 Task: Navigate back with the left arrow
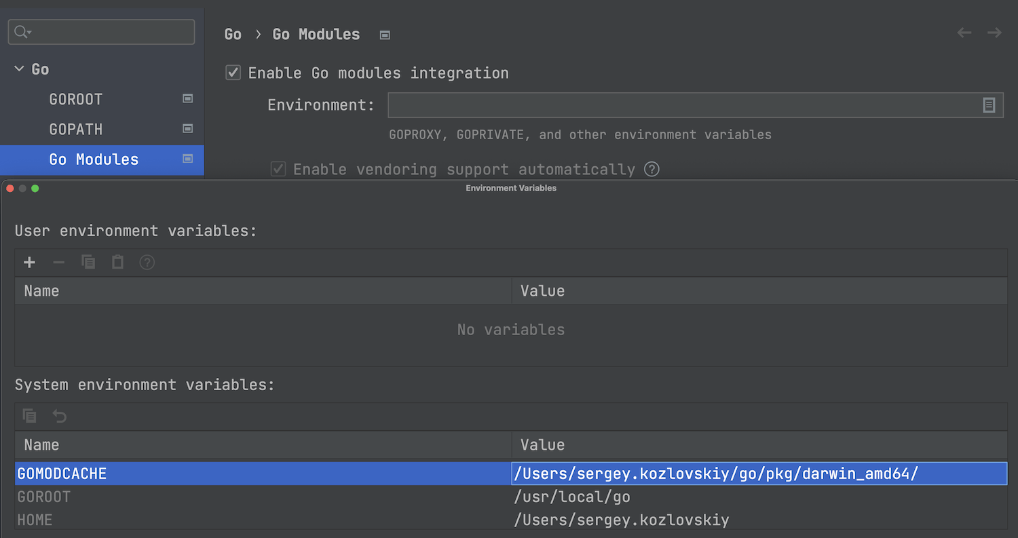[x=964, y=33]
